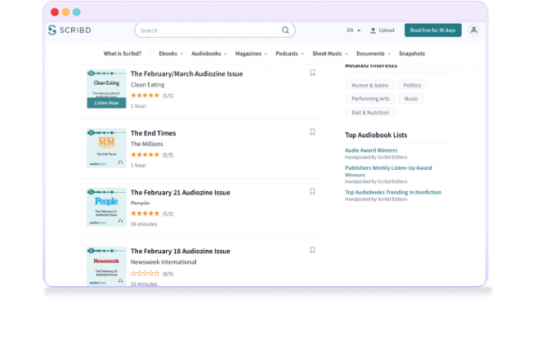This screenshot has width=537, height=357.
Task: Click the search magnifier icon
Action: [x=286, y=31]
